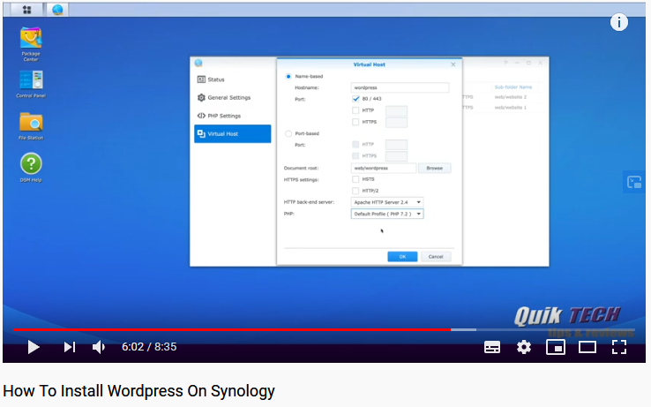Skip to the next video
The height and width of the screenshot is (407, 651).
(x=70, y=347)
